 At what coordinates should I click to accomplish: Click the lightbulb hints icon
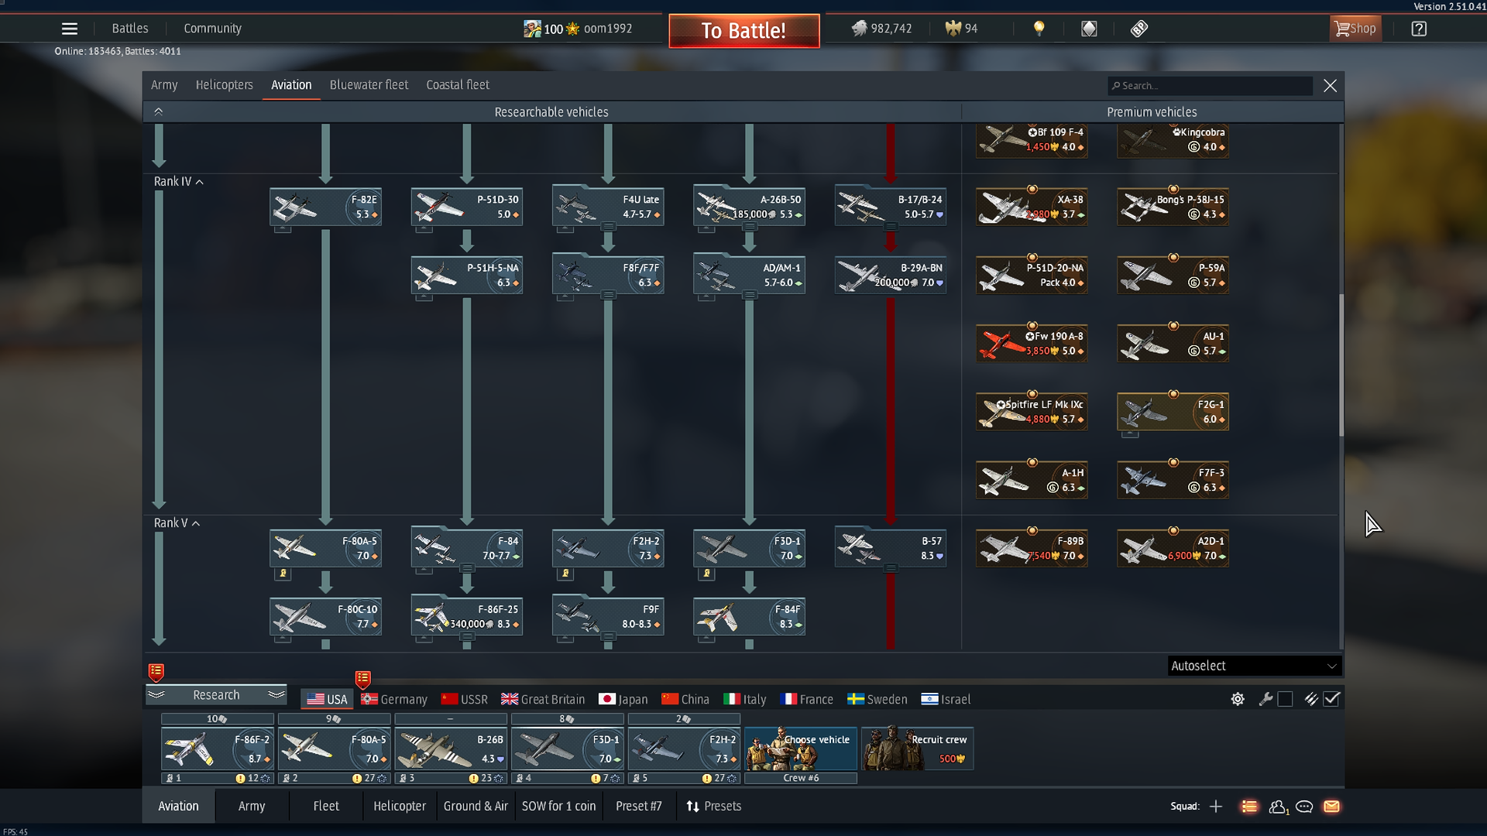pos(1039,29)
